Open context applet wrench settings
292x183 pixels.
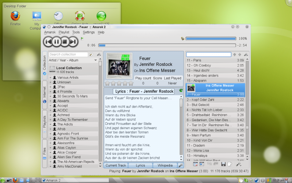[x=180, y=165]
